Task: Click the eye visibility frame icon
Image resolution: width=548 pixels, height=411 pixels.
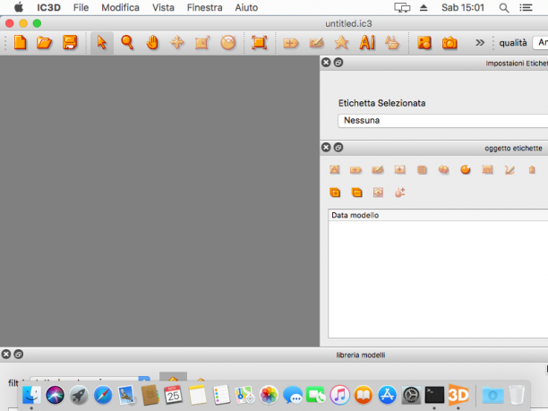Action: click(x=378, y=193)
